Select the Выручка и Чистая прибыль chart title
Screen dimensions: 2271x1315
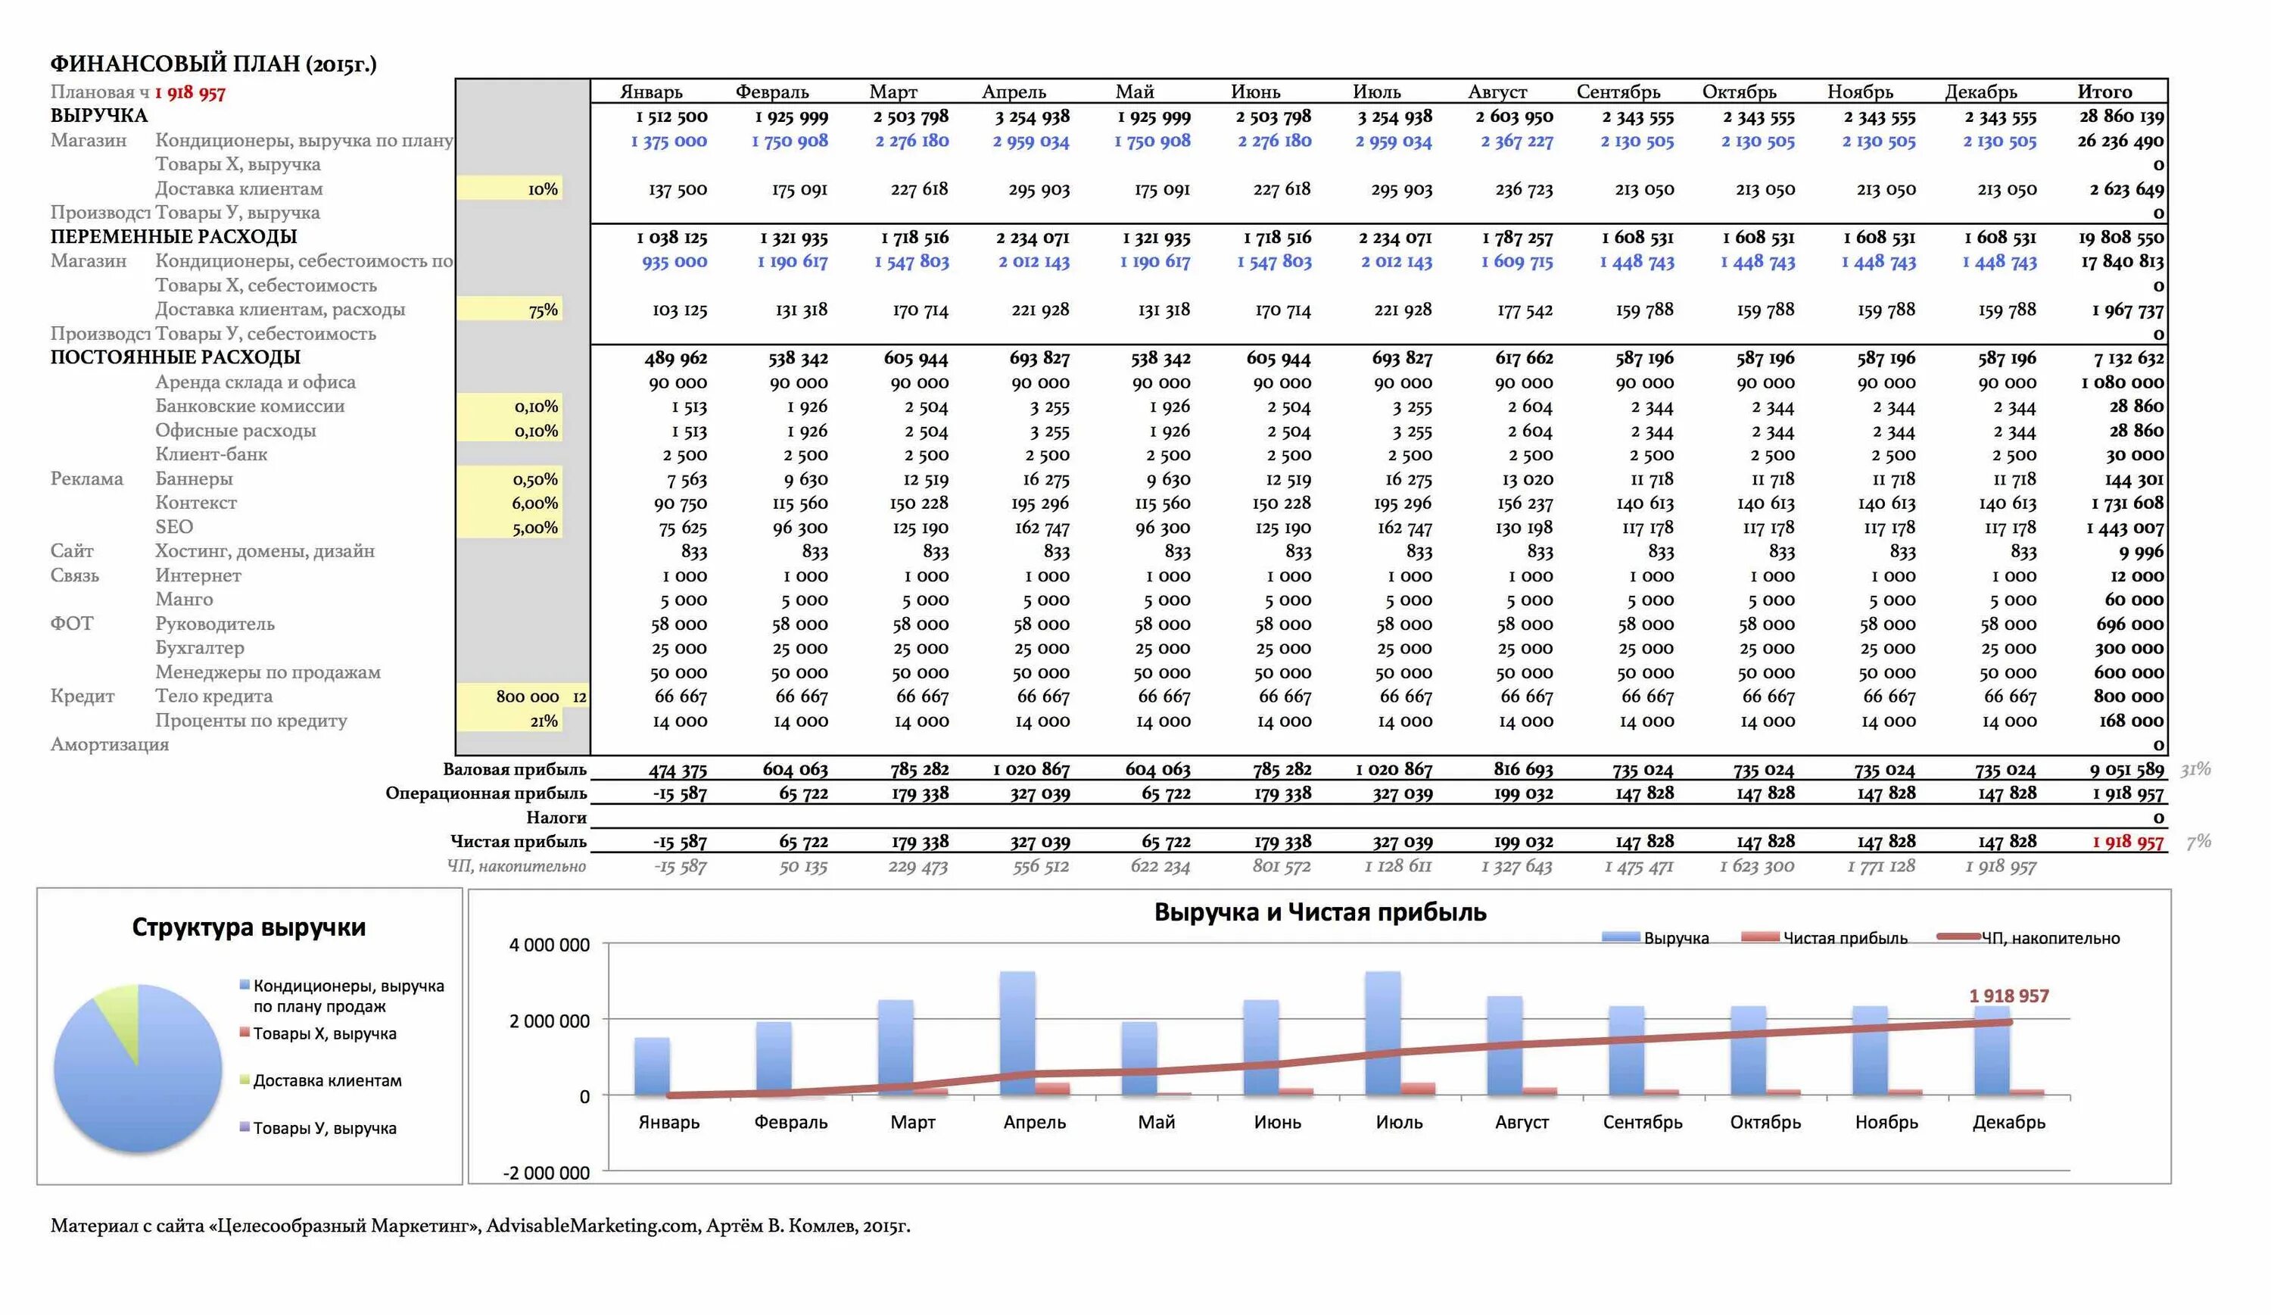[x=1320, y=912]
